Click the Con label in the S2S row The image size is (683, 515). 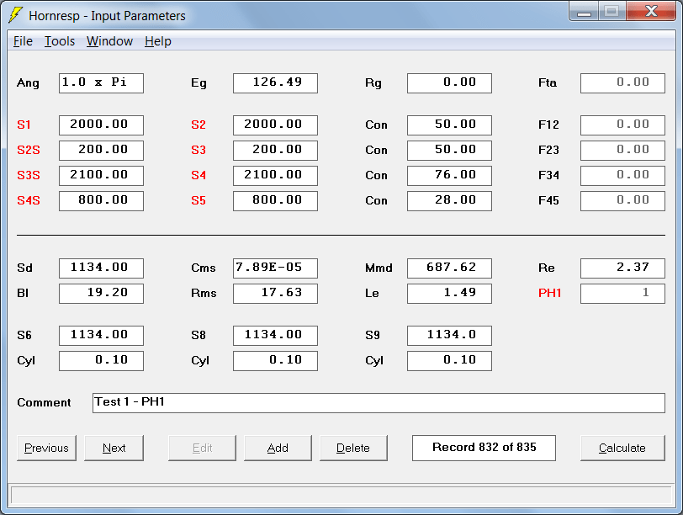(376, 151)
